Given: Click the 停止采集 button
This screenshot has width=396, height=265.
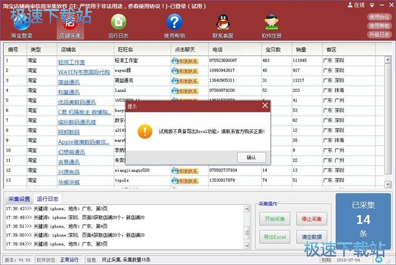Looking at the screenshot, I should 312,219.
